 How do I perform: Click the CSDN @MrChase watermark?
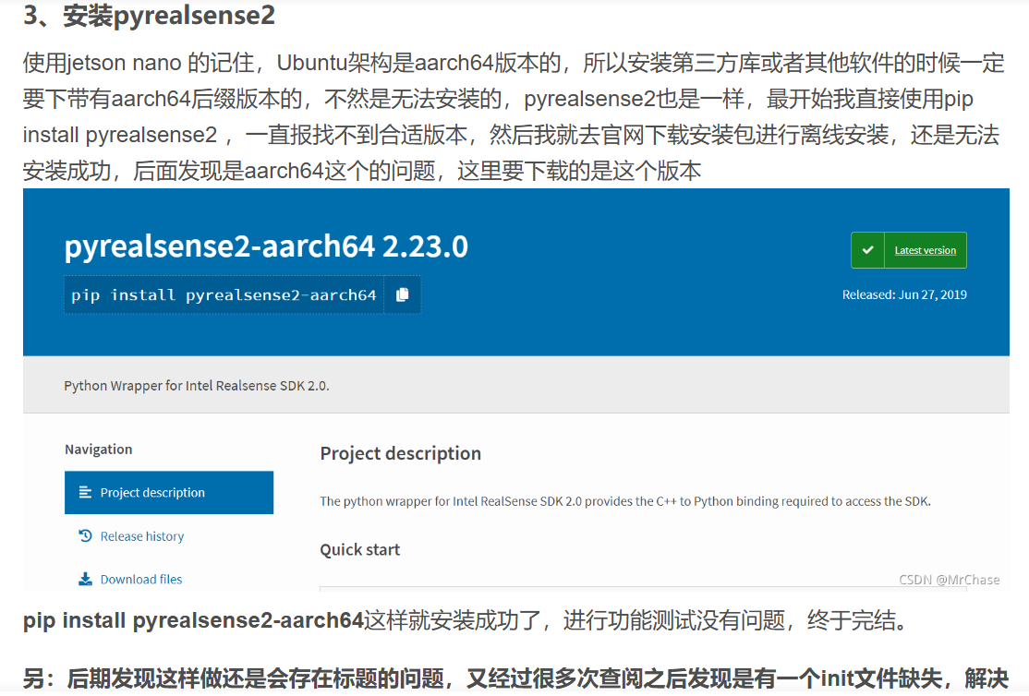point(950,580)
